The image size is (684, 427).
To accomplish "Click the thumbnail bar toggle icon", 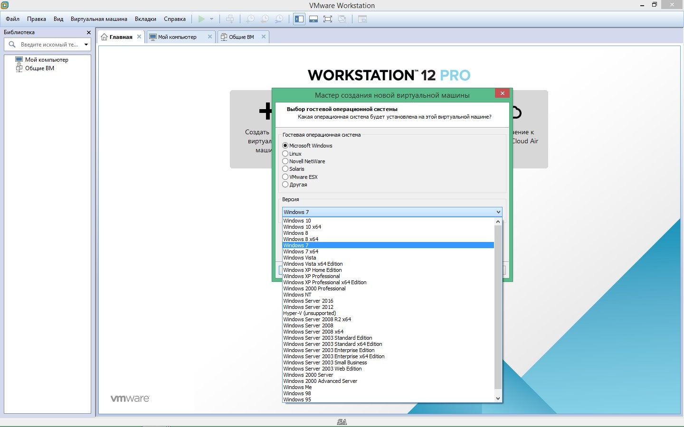I will [313, 19].
